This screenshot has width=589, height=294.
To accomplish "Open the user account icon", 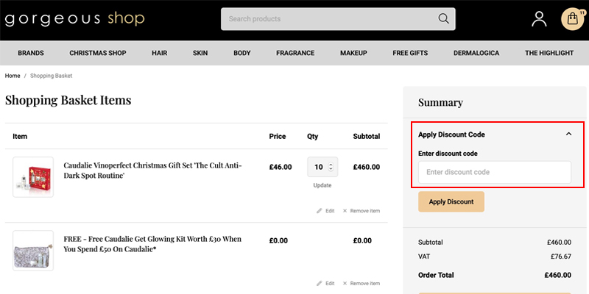I will (539, 19).
